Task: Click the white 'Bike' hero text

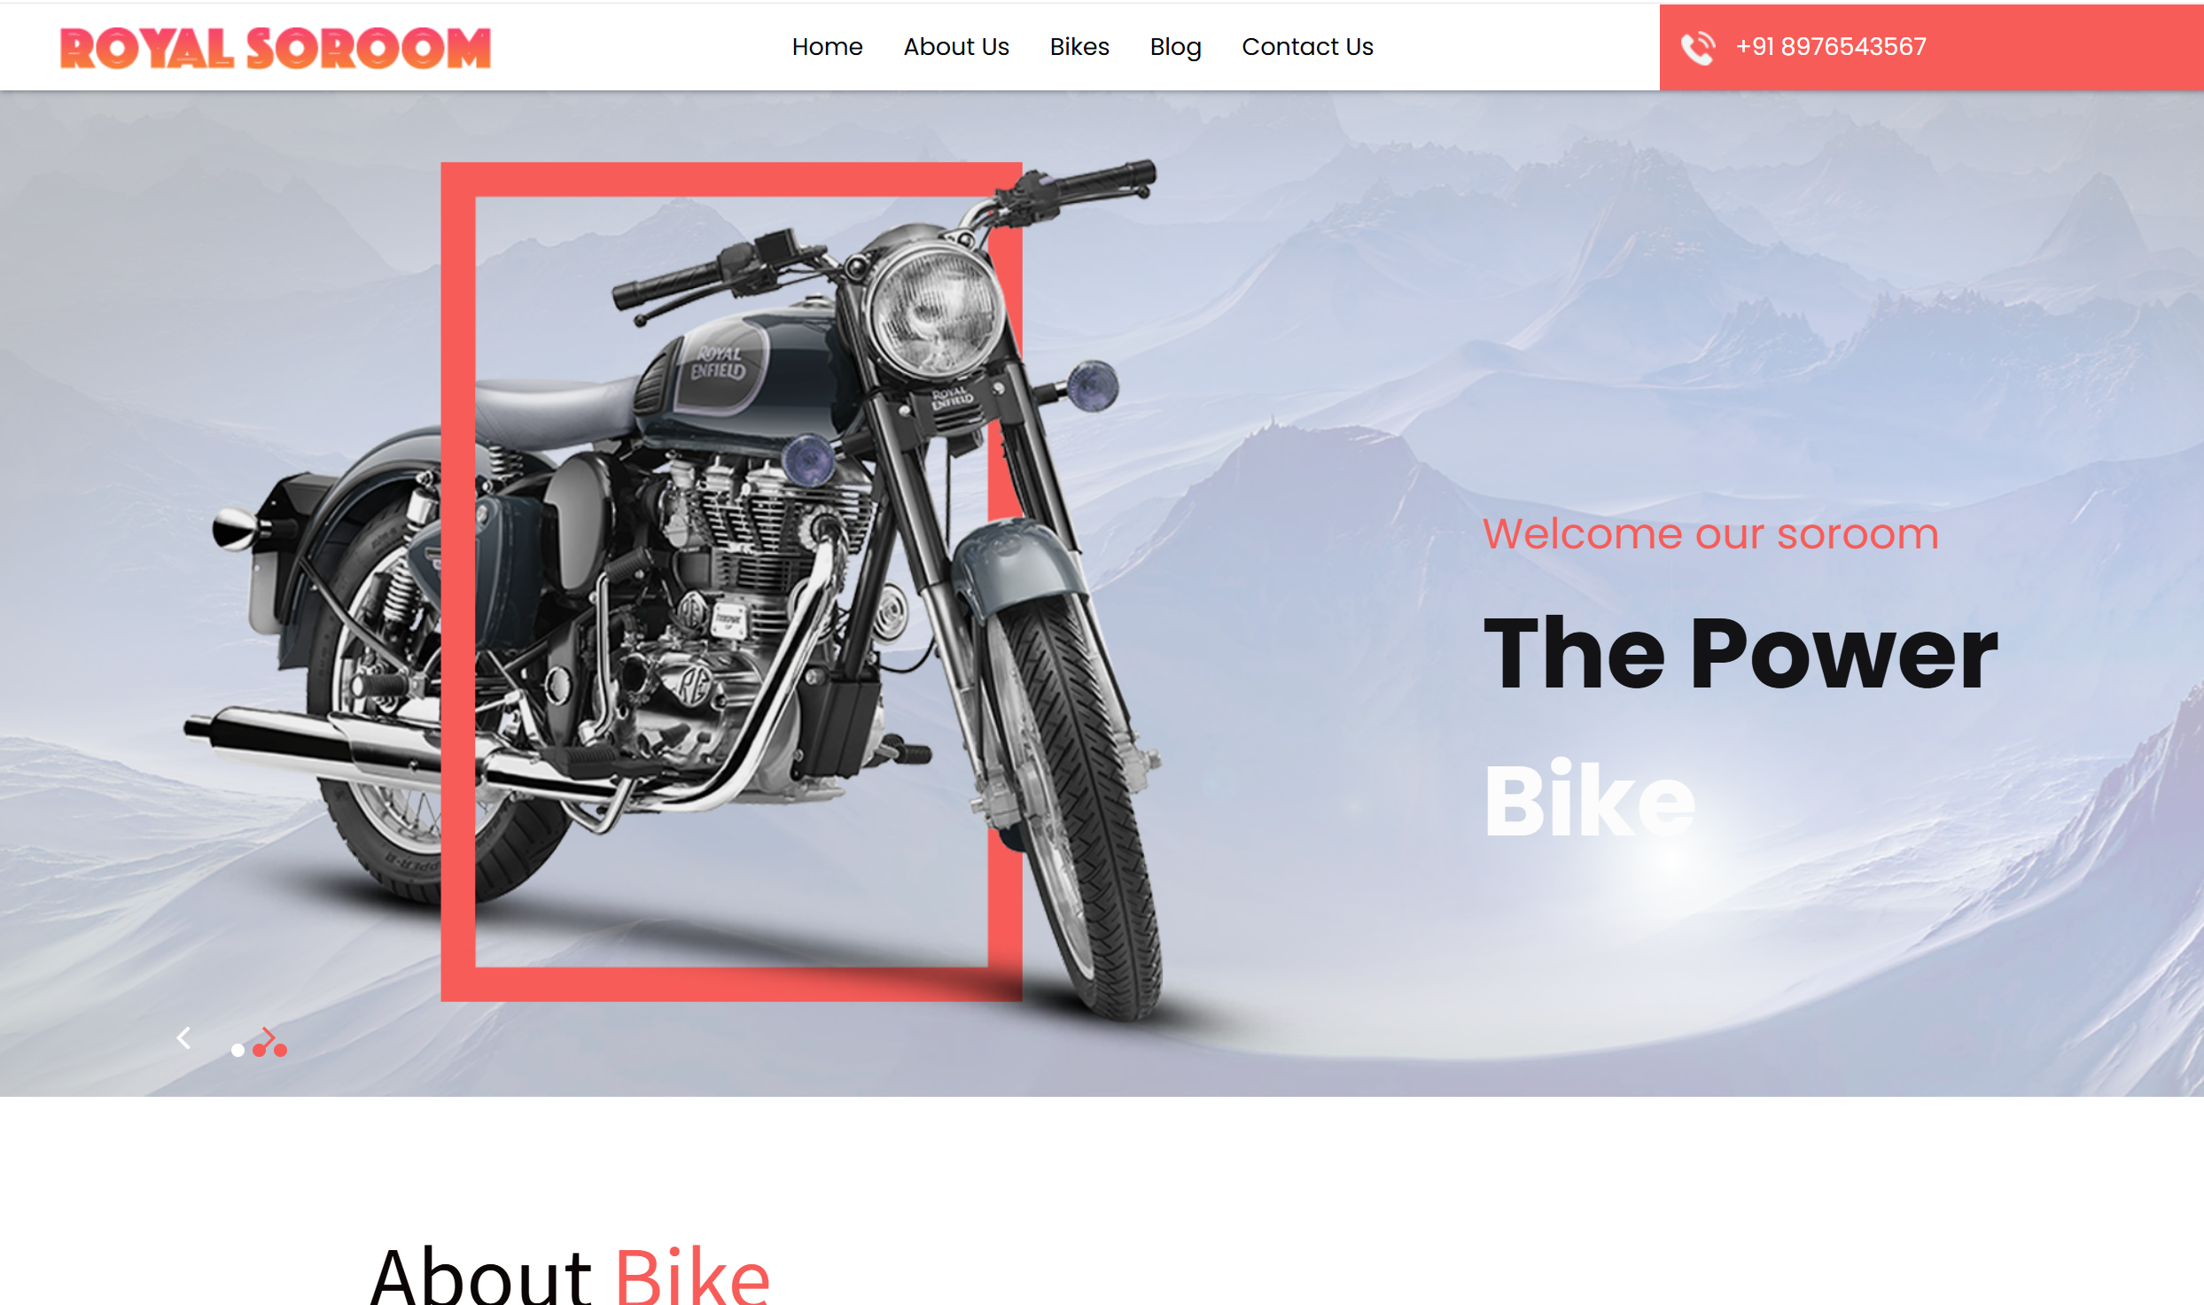Action: [x=1590, y=800]
